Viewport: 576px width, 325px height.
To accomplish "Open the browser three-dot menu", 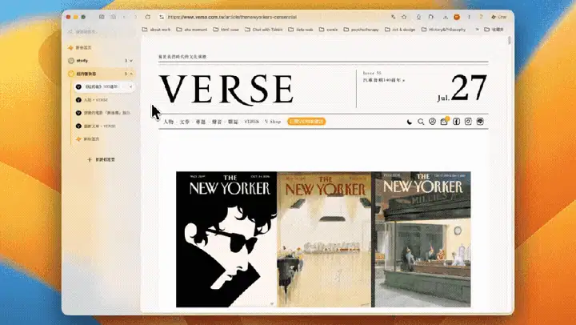I will pos(469,17).
